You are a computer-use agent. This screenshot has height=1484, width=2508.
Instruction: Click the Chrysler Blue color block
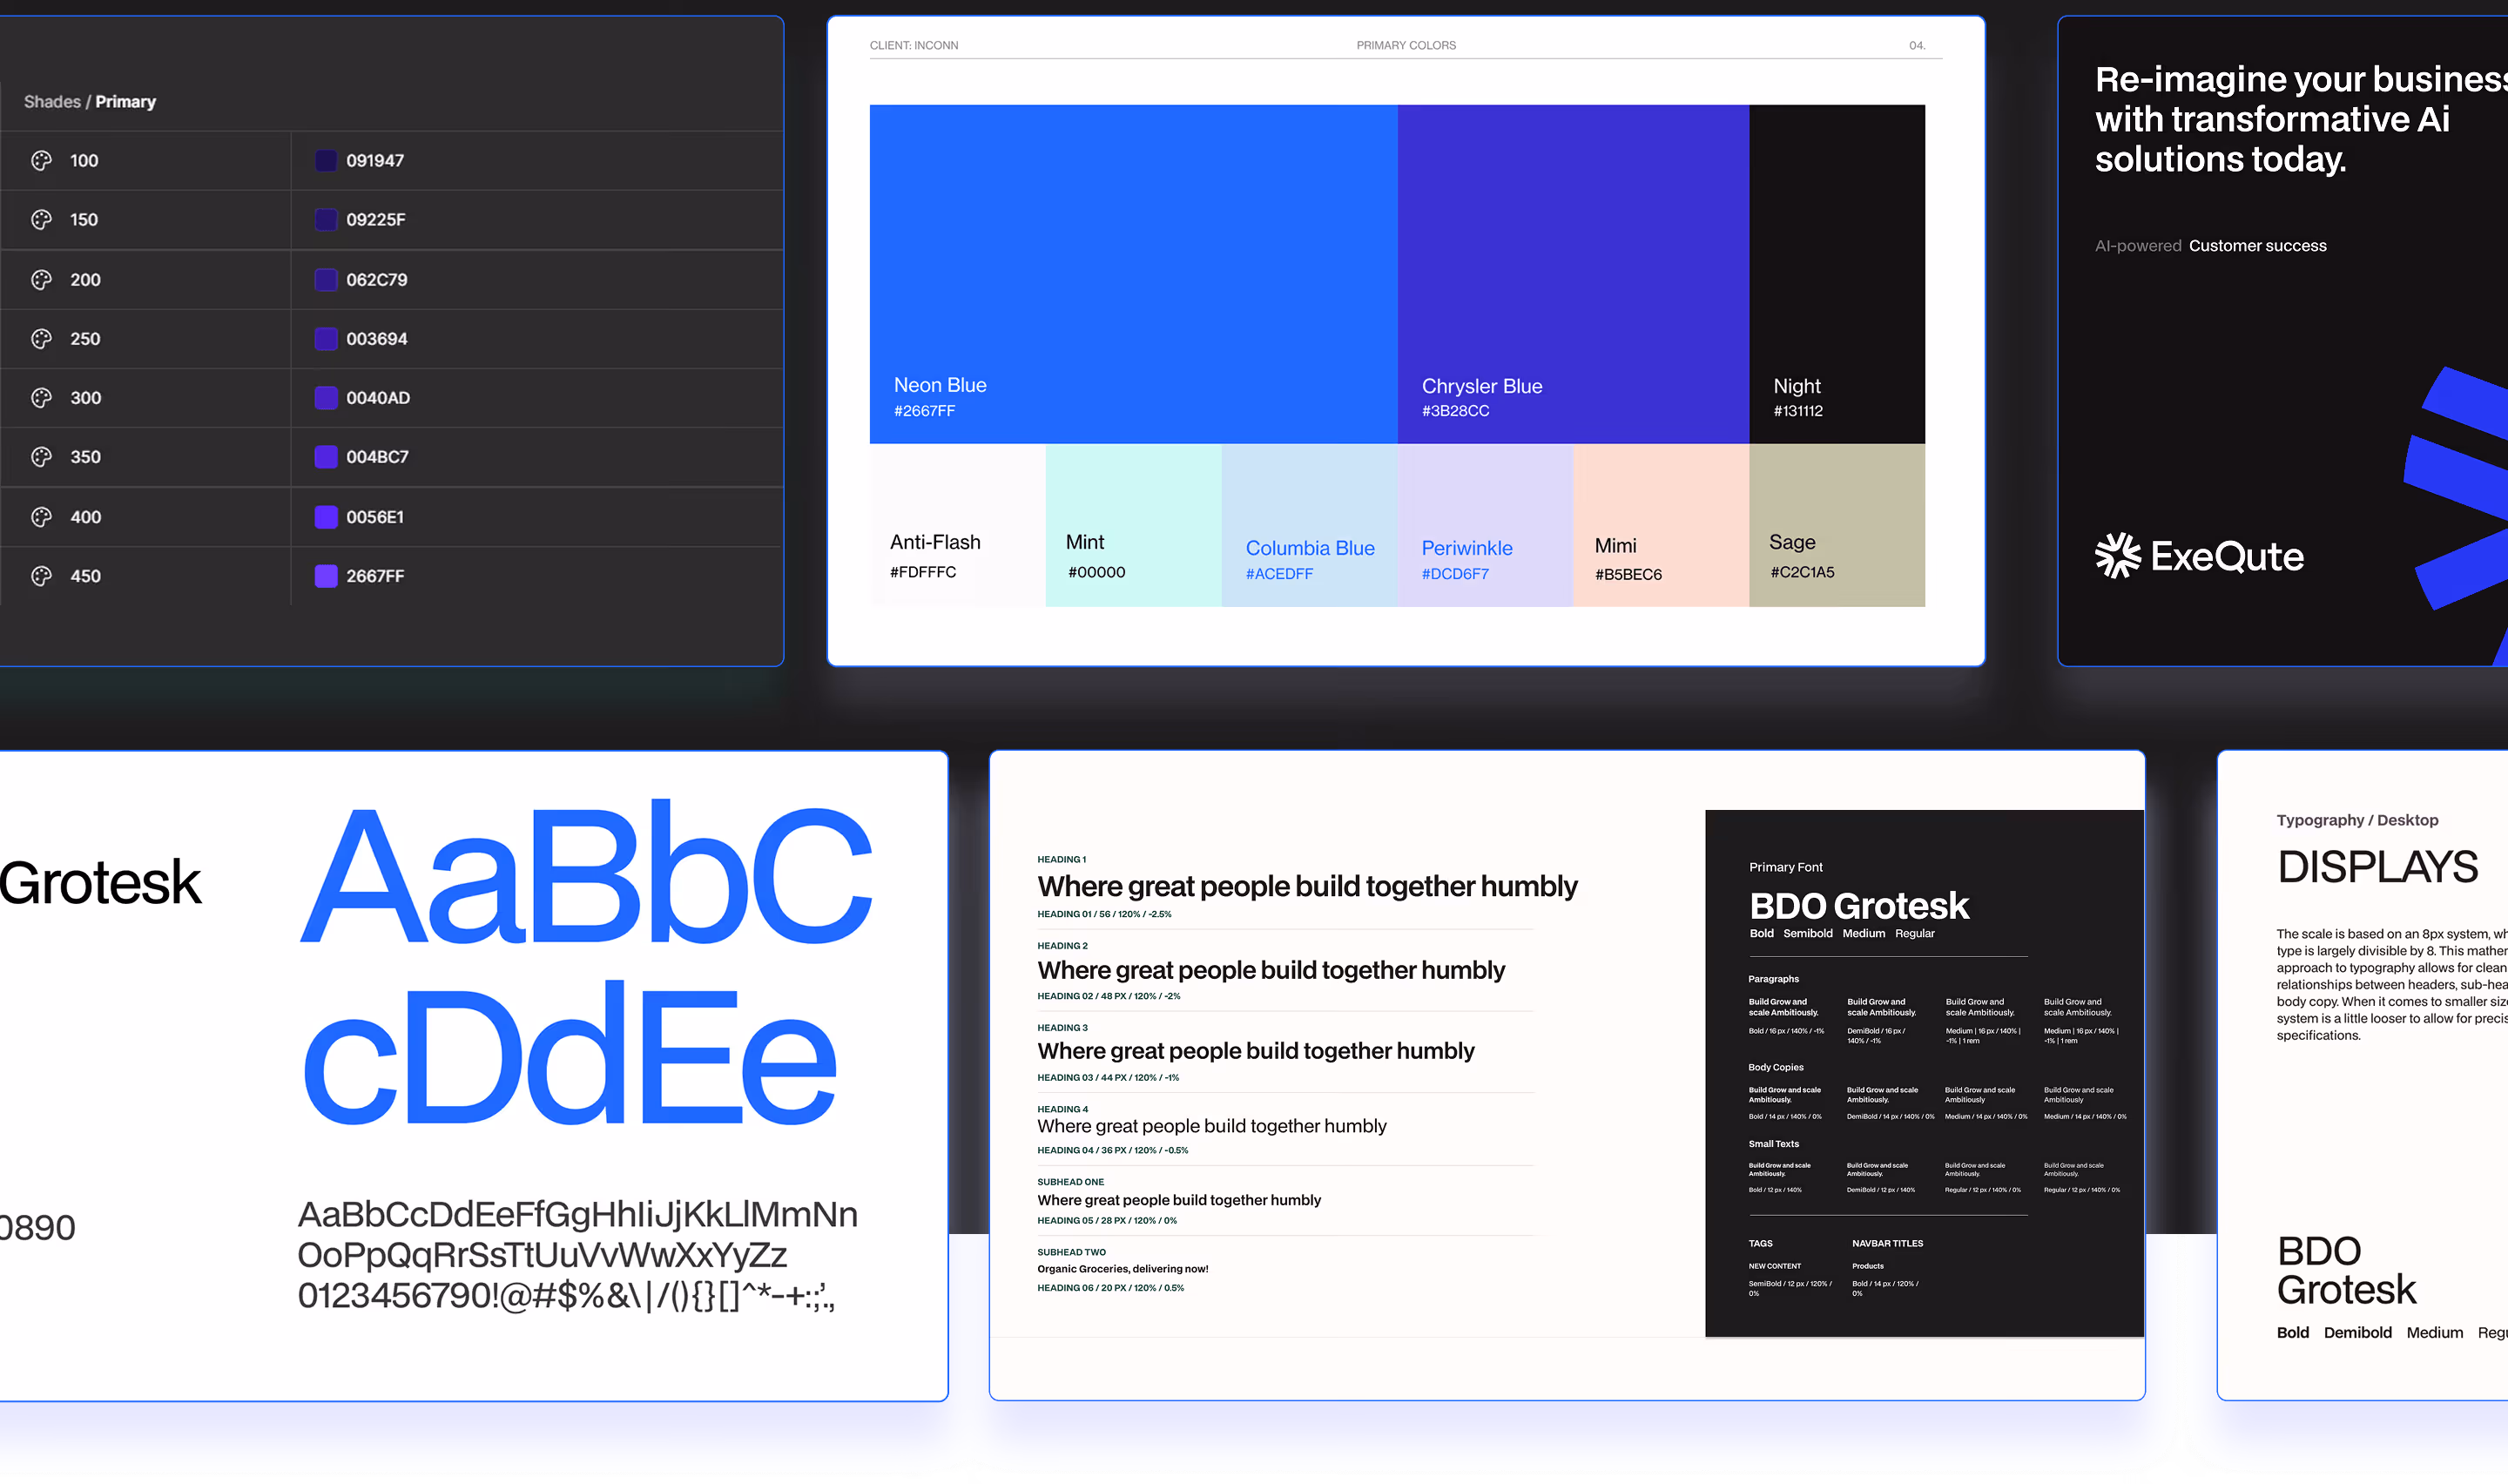point(1573,273)
